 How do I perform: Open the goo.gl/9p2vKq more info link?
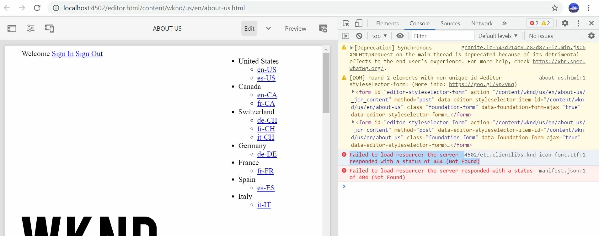(x=481, y=84)
